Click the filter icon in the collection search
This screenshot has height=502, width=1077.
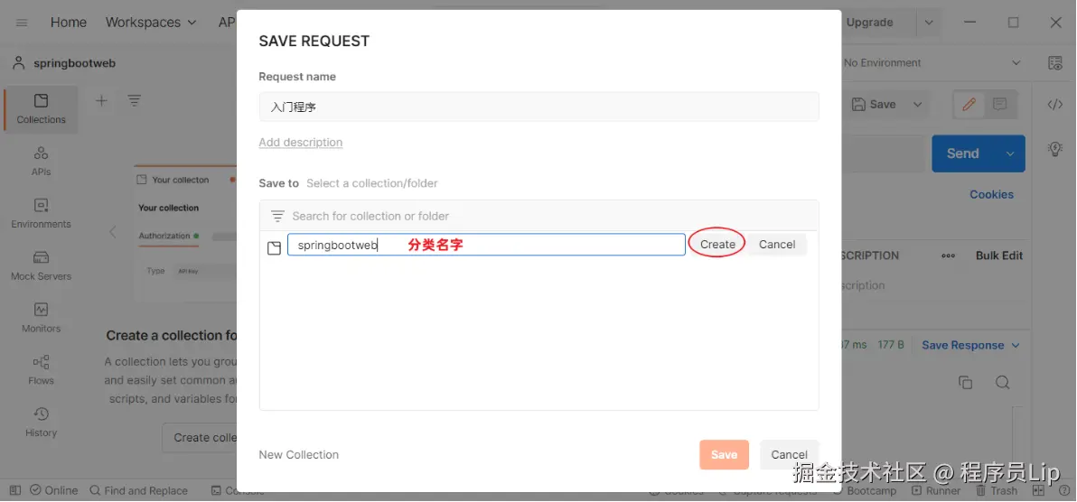coord(277,216)
